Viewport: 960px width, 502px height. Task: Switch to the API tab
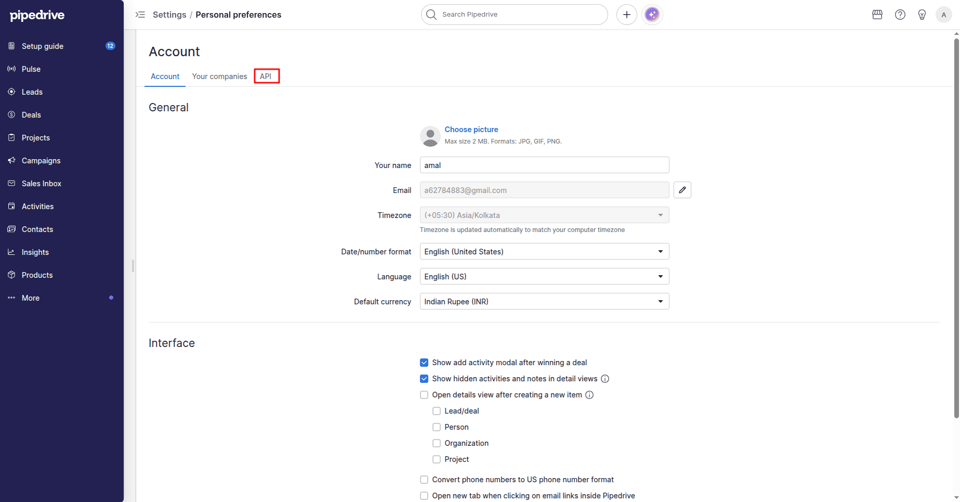(x=266, y=76)
